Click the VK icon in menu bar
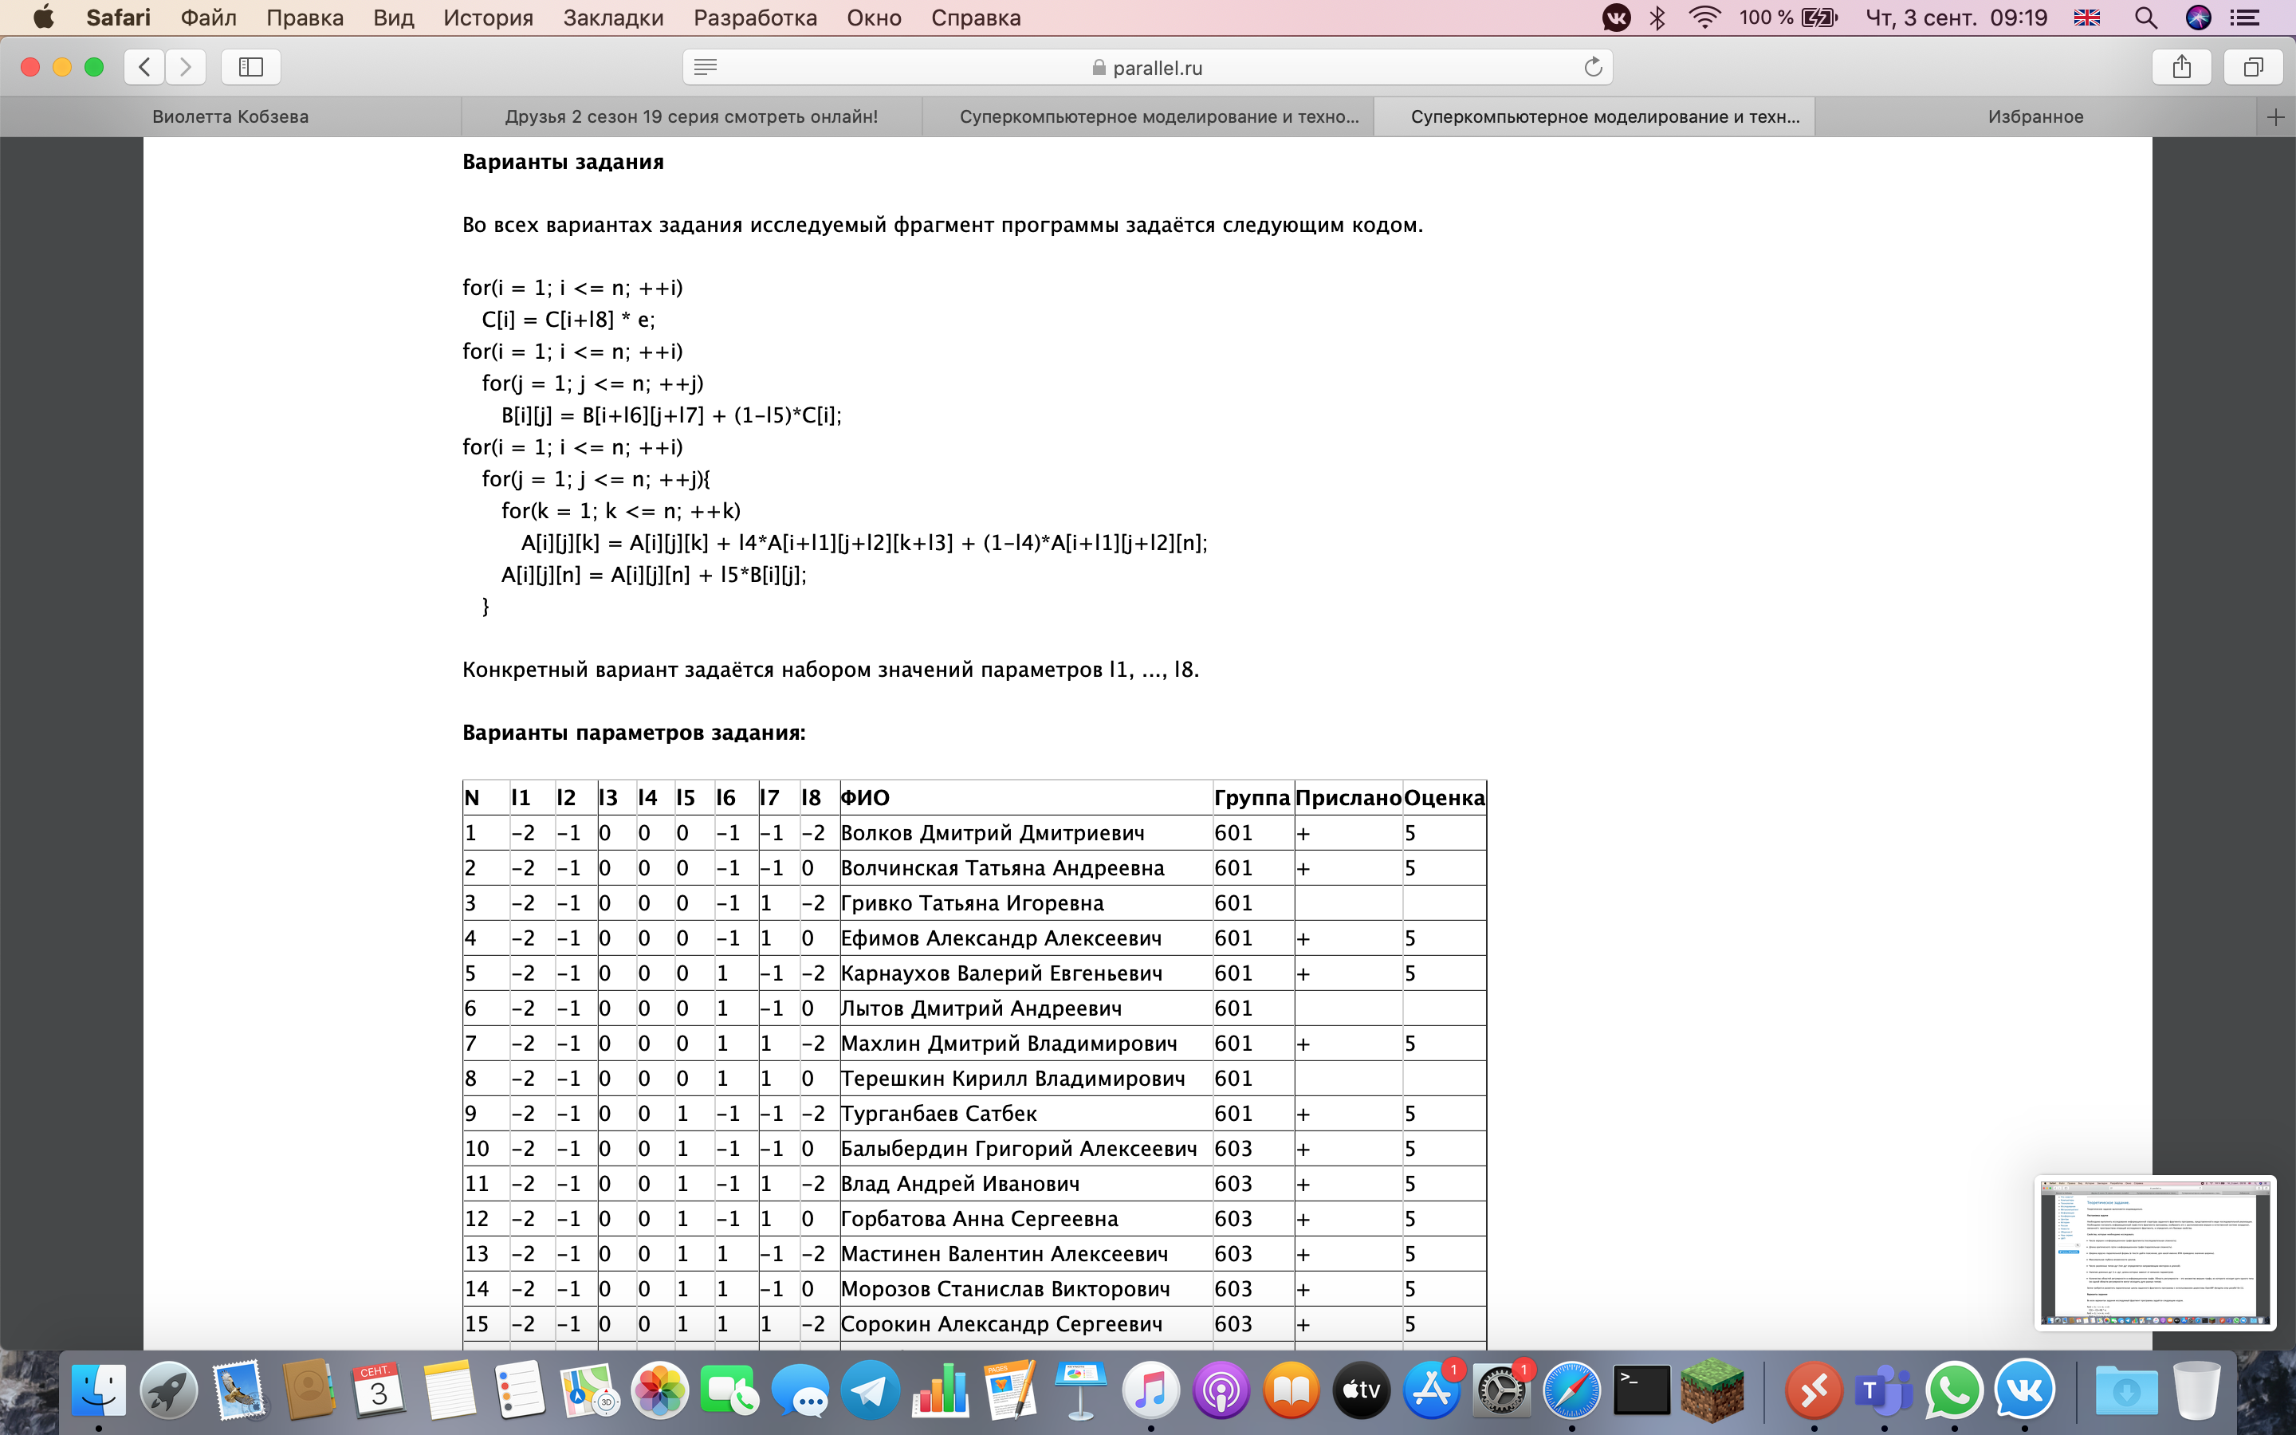Image resolution: width=2296 pixels, height=1435 pixels. click(x=1616, y=17)
